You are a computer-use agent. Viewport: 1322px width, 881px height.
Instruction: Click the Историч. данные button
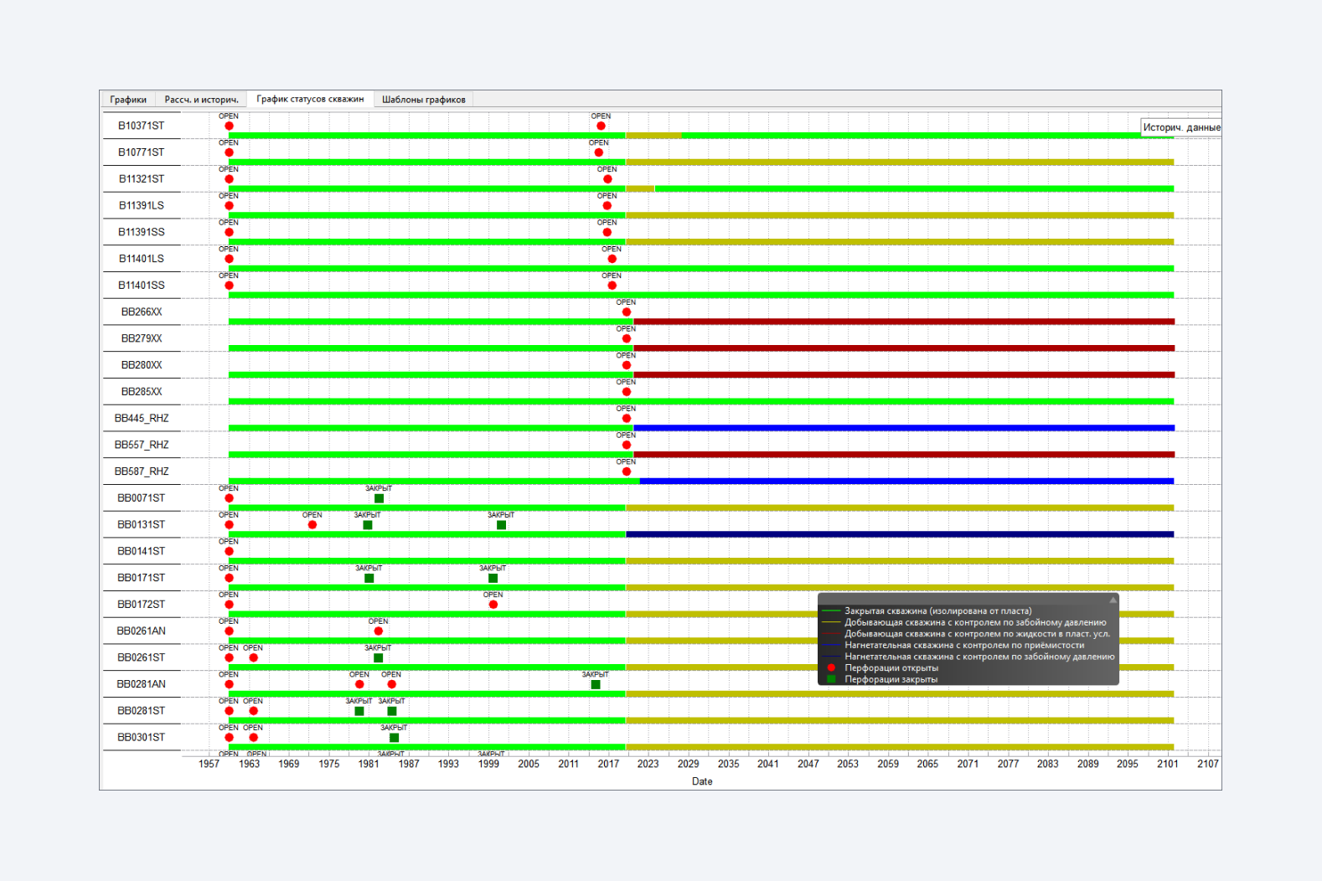pyautogui.click(x=1180, y=127)
